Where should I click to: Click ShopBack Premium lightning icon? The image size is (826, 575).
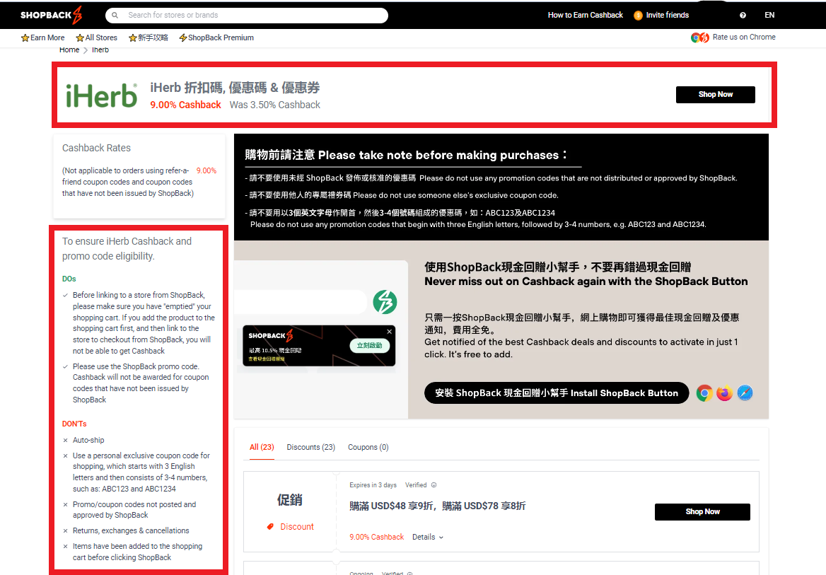click(x=182, y=38)
